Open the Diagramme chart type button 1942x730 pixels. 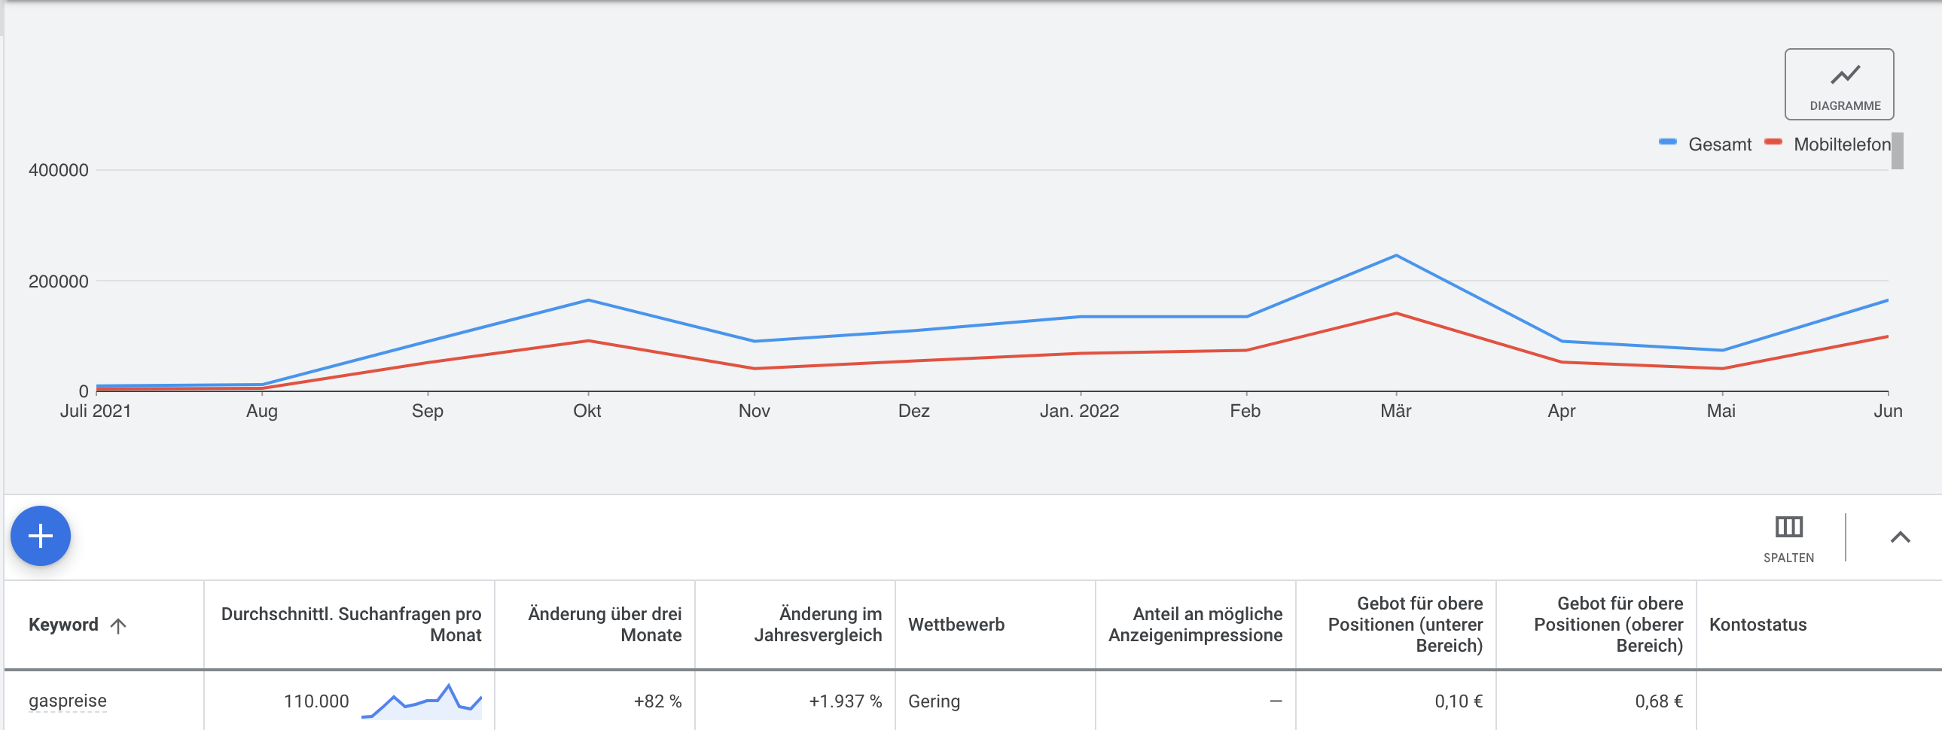1839,84
